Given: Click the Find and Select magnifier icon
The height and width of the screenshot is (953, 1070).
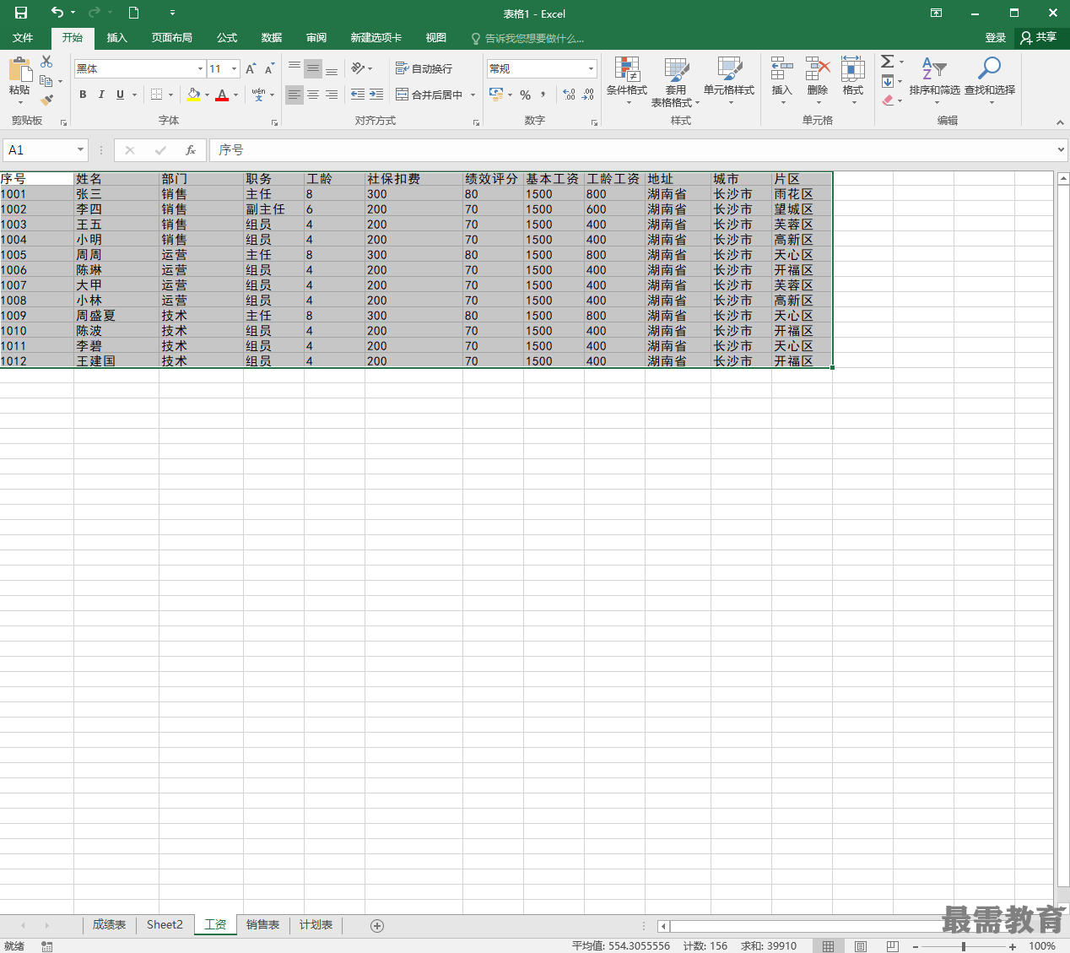Looking at the screenshot, I should pyautogui.click(x=989, y=68).
